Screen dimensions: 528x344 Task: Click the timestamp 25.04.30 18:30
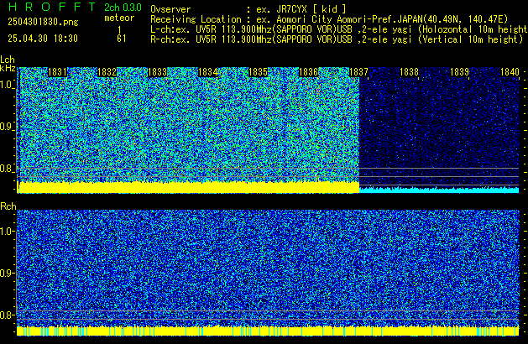pyautogui.click(x=43, y=39)
